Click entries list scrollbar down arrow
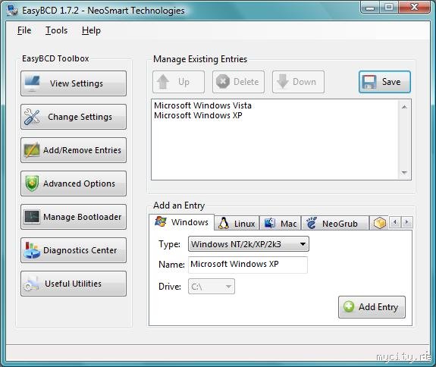The width and height of the screenshot is (436, 367). (404, 172)
